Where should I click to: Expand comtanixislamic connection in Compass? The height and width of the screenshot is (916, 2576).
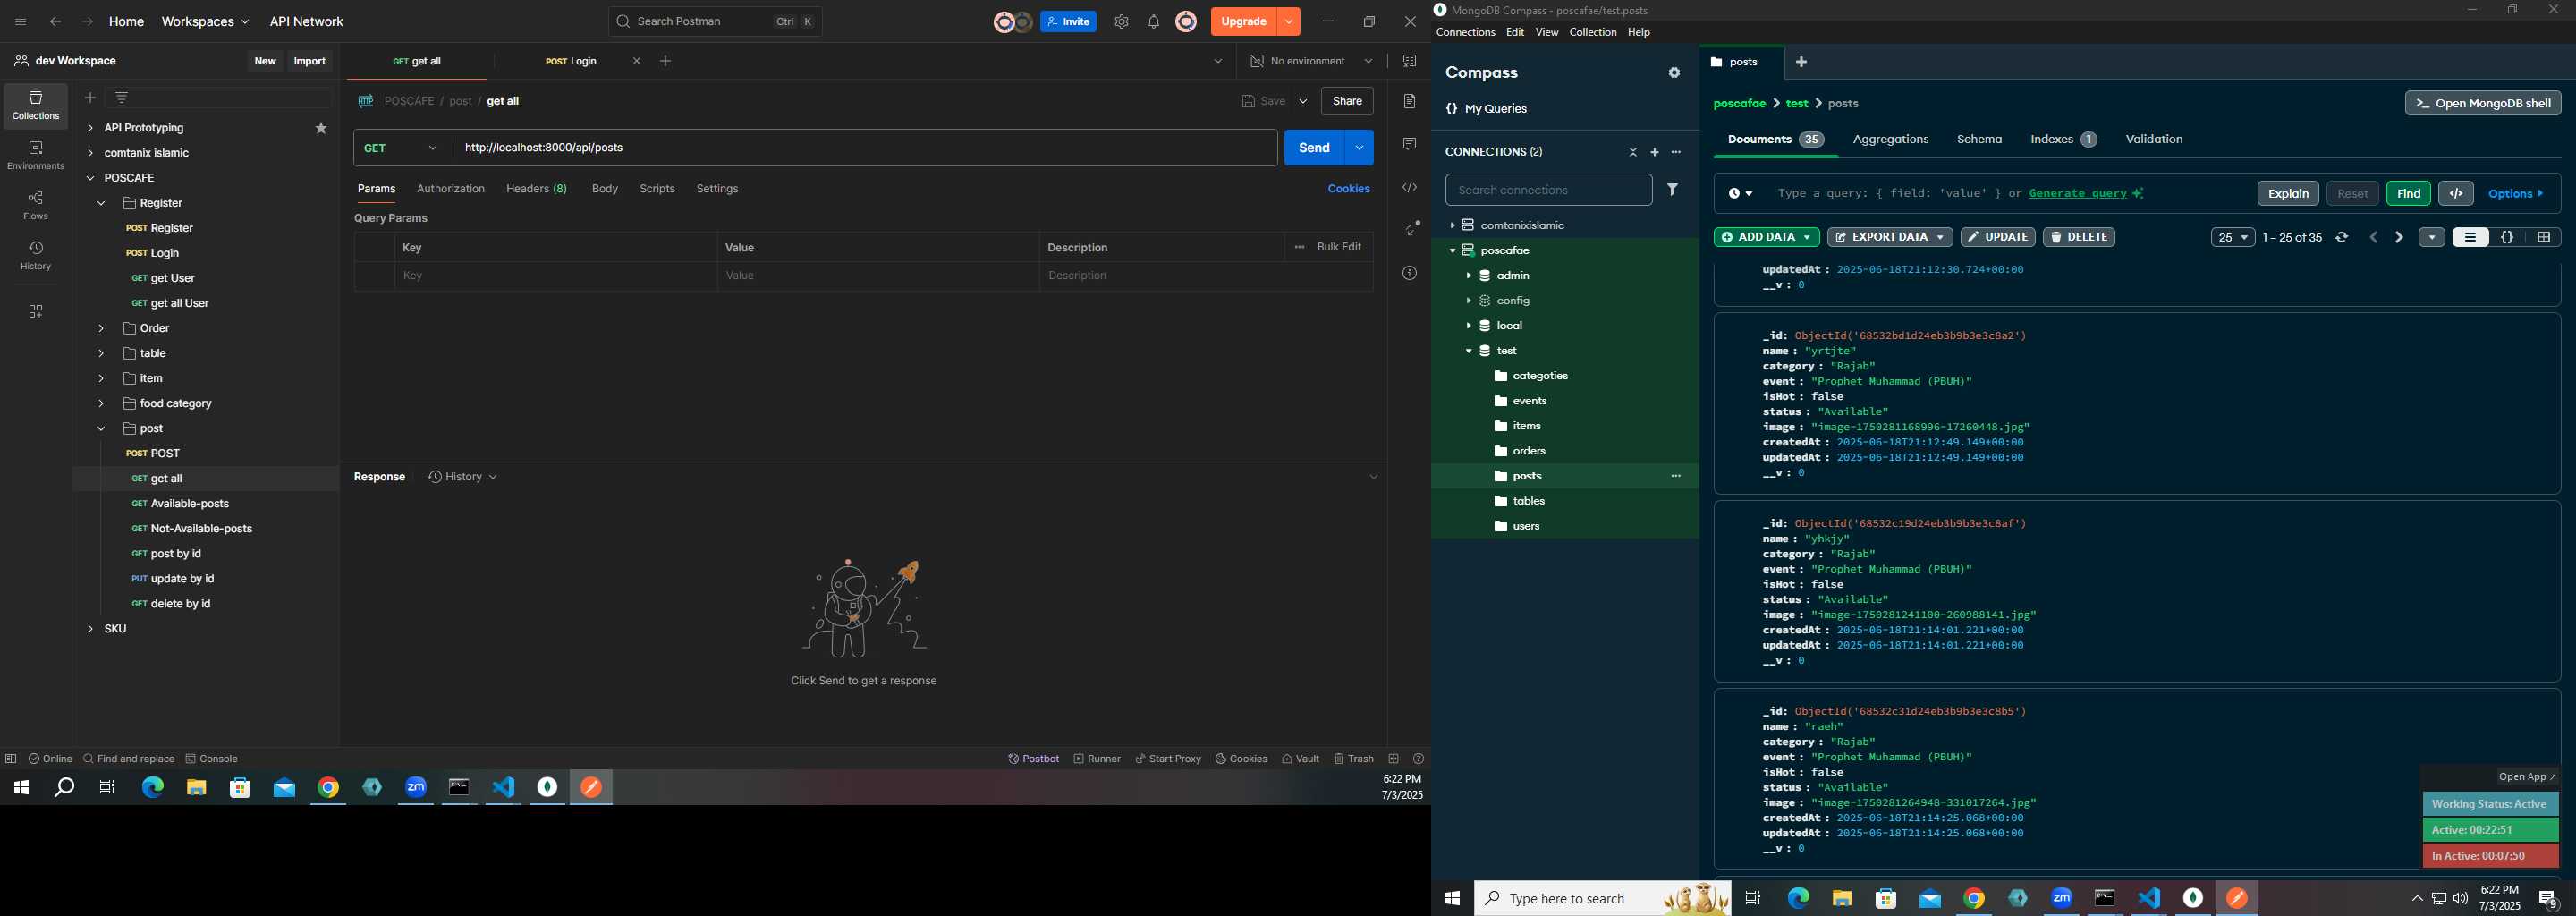(x=1452, y=226)
